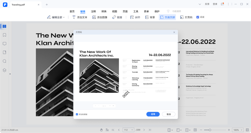Switch to the 转换 tab
Image resolution: width=251 pixels, height=133 pixels.
[104, 11]
